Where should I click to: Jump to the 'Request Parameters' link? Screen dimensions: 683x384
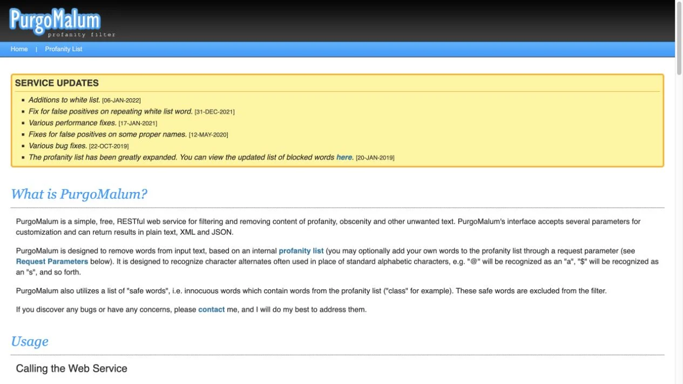[52, 262]
